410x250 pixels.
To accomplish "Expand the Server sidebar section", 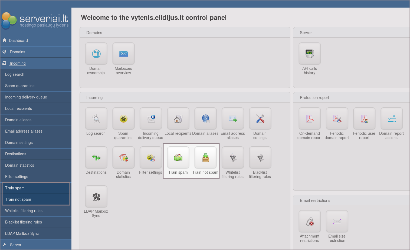I will [16, 245].
